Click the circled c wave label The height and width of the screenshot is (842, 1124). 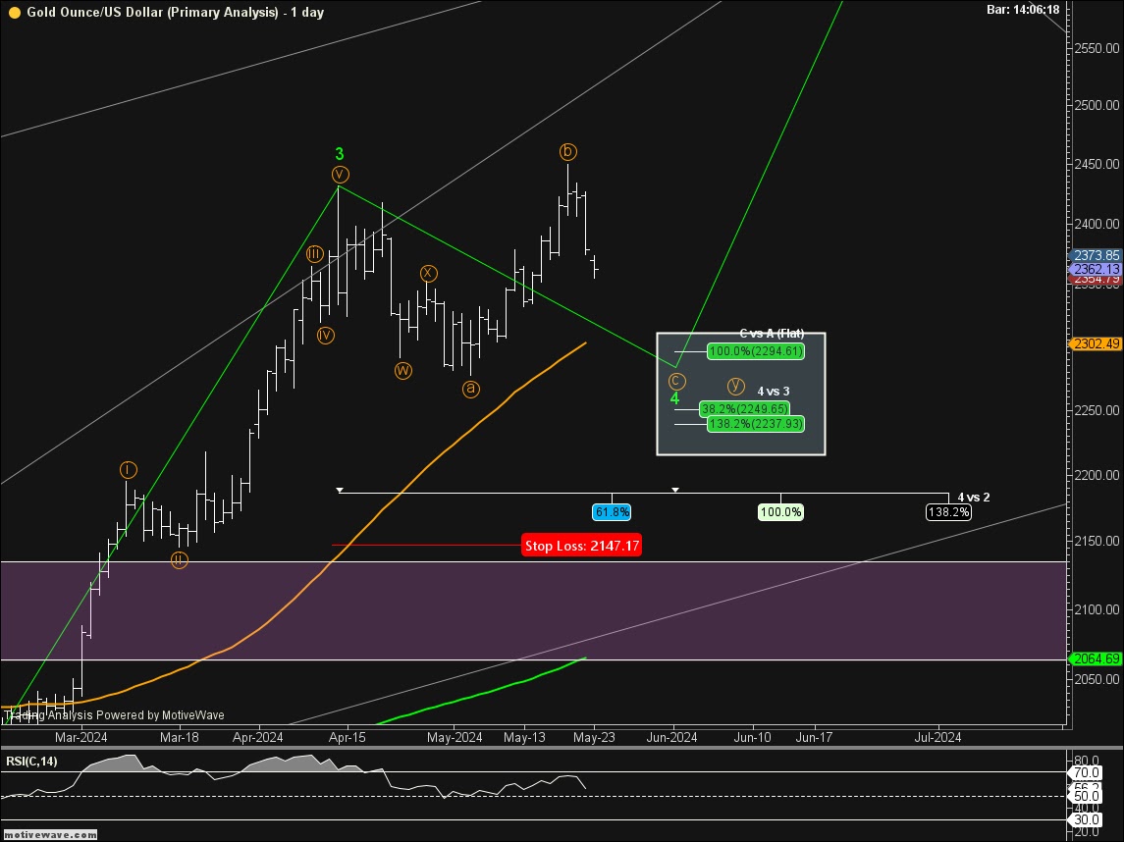pos(676,381)
